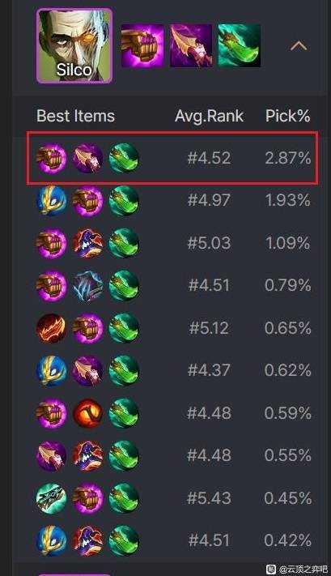The height and width of the screenshot is (576, 331).
Task: Click the red wizard hat item in #5.03 row
Action: (x=87, y=243)
